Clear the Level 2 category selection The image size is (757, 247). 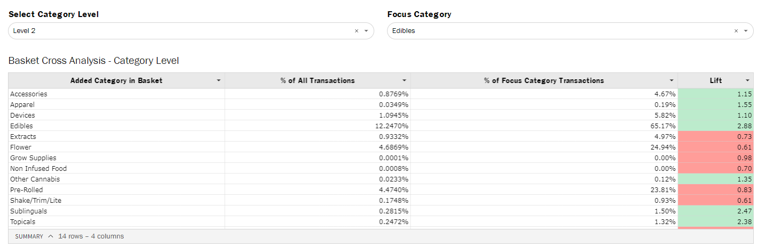pos(357,31)
